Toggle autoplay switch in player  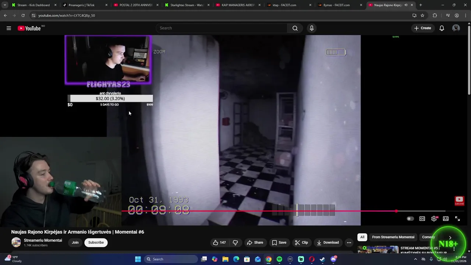(x=410, y=219)
